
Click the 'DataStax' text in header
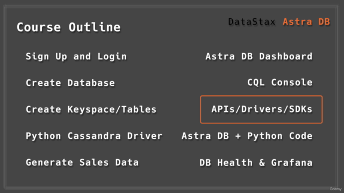(x=252, y=21)
